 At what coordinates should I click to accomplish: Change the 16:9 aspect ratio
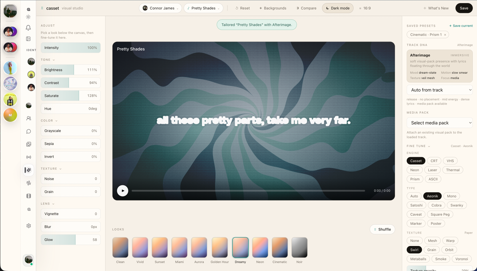pyautogui.click(x=365, y=8)
